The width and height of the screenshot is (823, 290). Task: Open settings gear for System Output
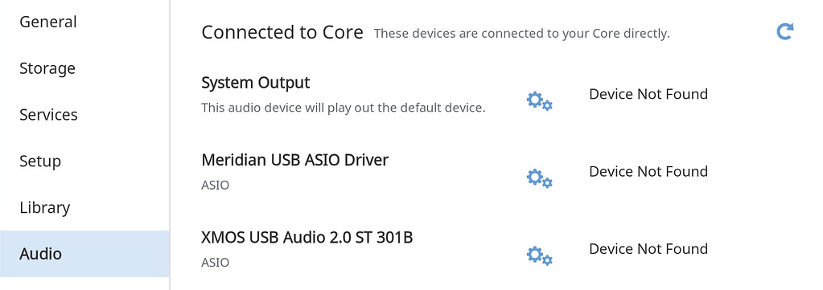click(540, 100)
